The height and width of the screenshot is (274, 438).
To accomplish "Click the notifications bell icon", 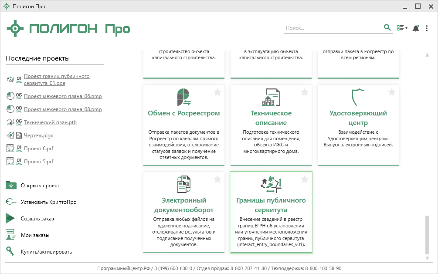I will (x=416, y=28).
